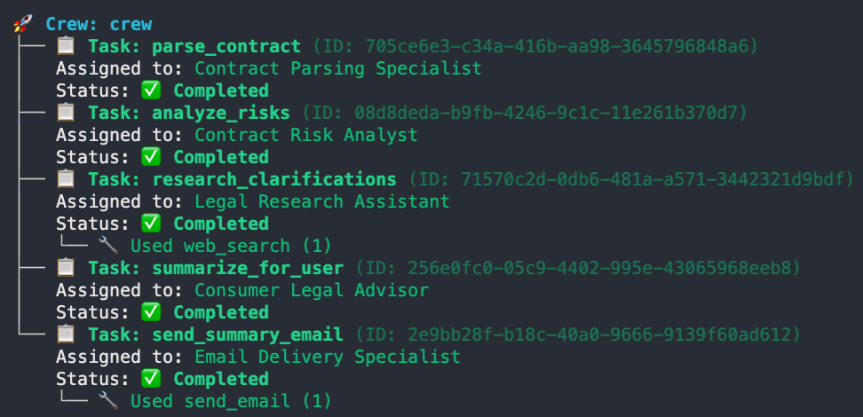Click the clipboard icon for summarize_for_user task
Screen dimensions: 863x417
pos(65,268)
